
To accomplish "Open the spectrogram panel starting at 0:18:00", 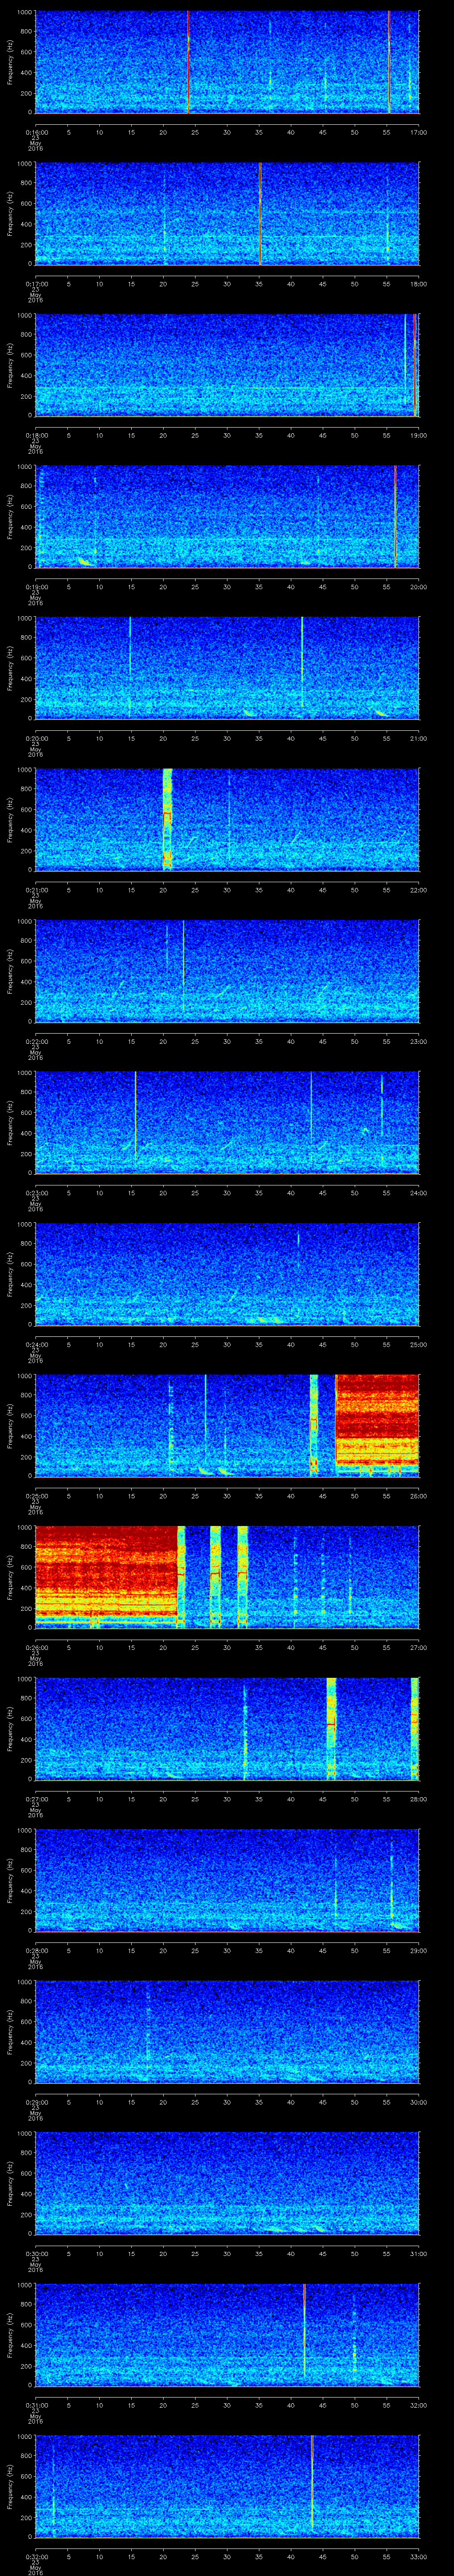I will tap(227, 365).
